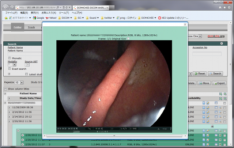Click the document icon in the 2/14/2012 11:36 row

(204, 112)
